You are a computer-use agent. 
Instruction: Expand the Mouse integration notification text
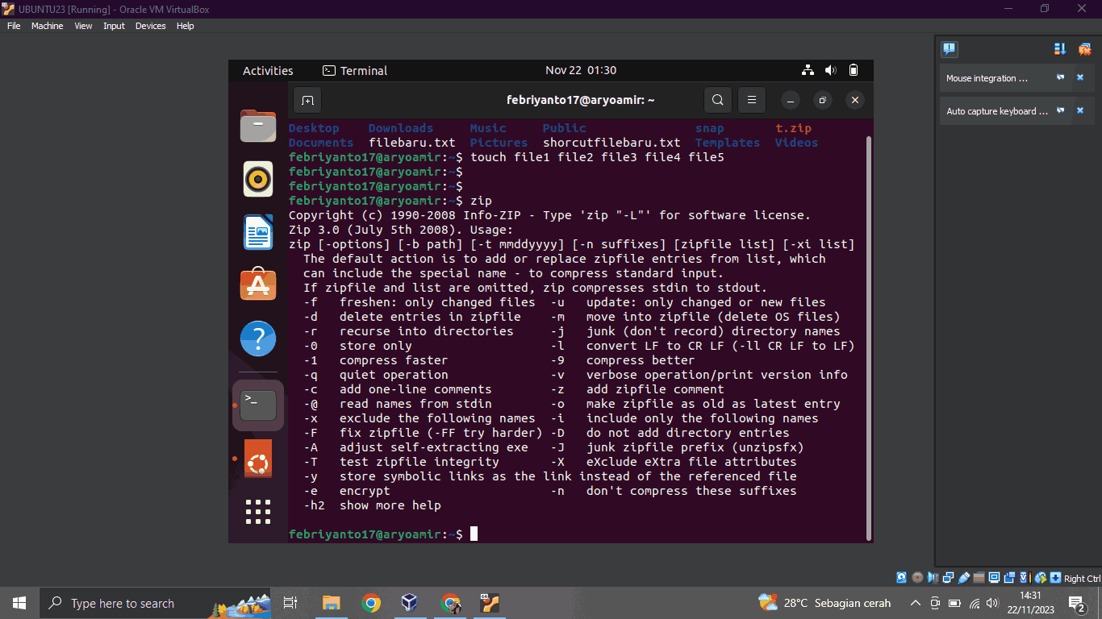[987, 79]
